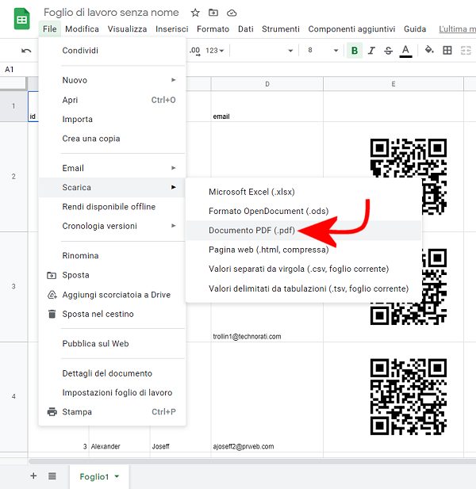
Task: Click the Sposta folder icon in menu
Action: [52, 275]
